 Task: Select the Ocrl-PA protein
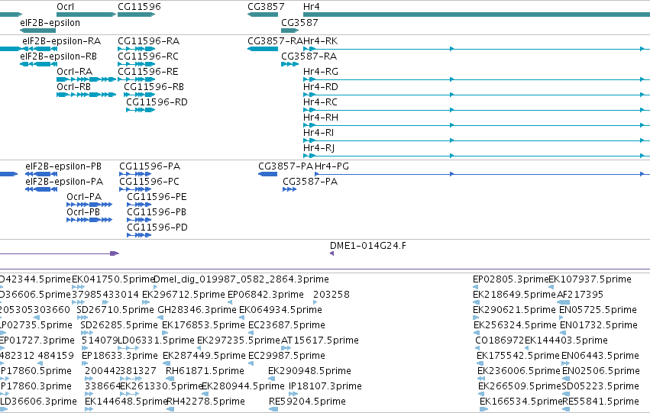tap(84, 197)
